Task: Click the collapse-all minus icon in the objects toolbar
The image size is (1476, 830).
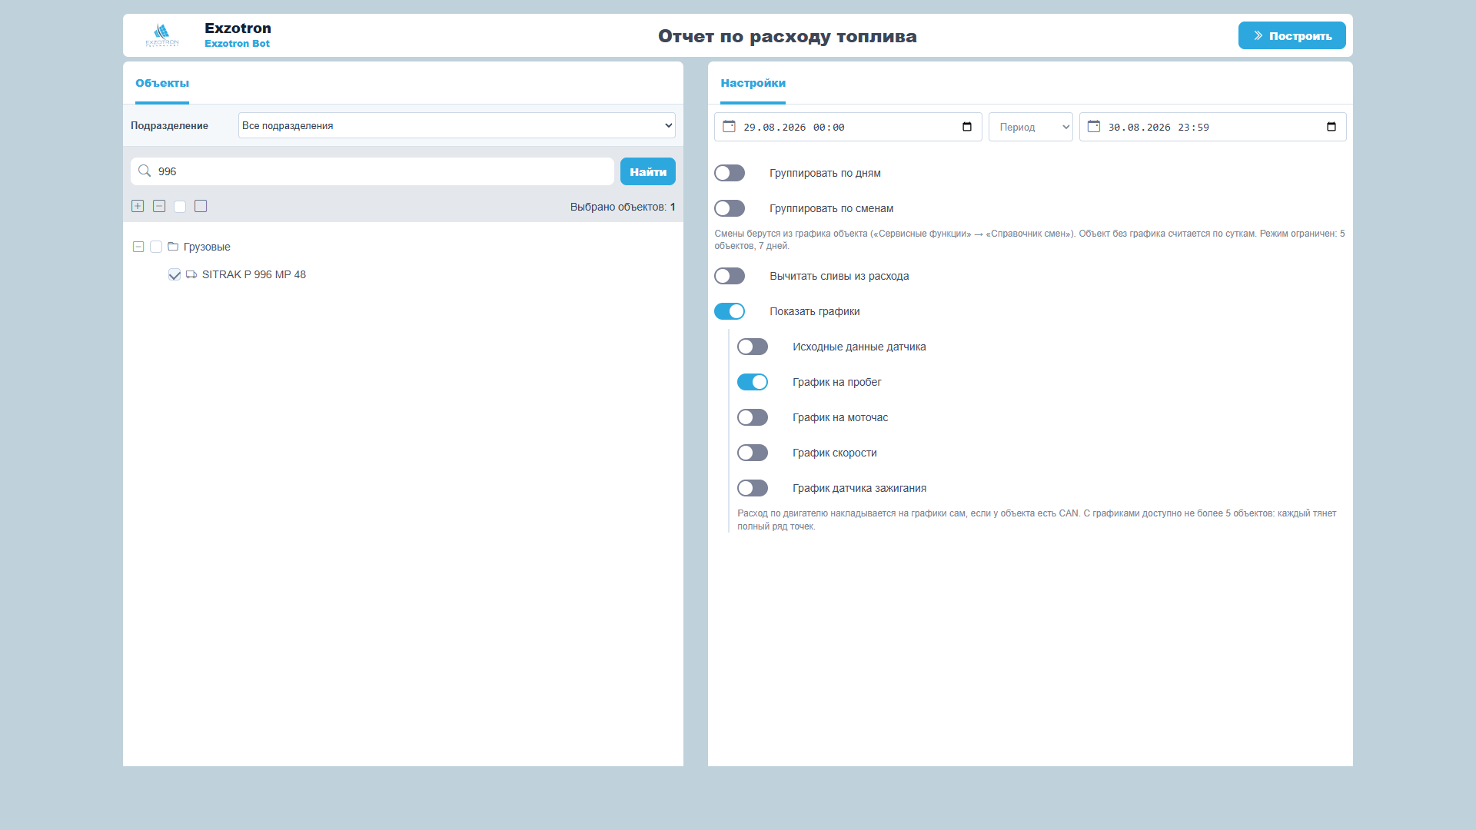Action: [159, 206]
